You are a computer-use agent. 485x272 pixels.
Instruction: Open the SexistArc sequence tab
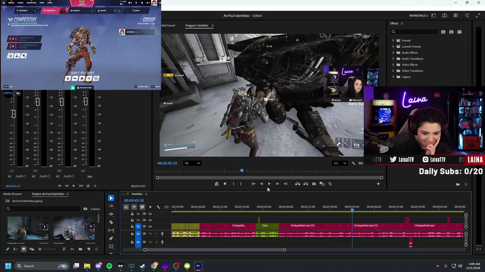click(137, 194)
